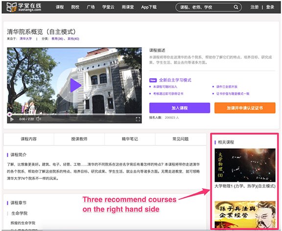Click video progress bar handle
Image resolution: width=282 pixels, height=231 pixels.
pyautogui.click(x=9, y=115)
